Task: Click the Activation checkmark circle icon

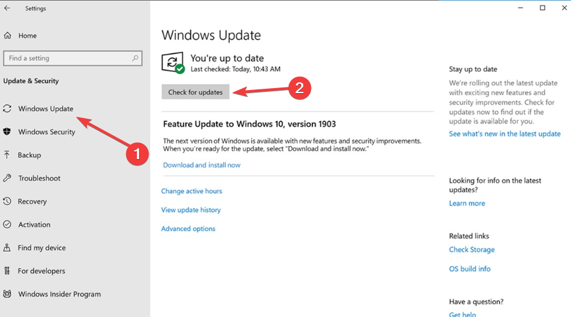Action: [x=7, y=224]
